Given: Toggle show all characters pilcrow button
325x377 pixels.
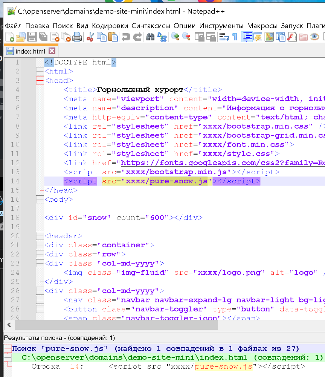Looking at the screenshot, I should pyautogui.click(x=235, y=37).
